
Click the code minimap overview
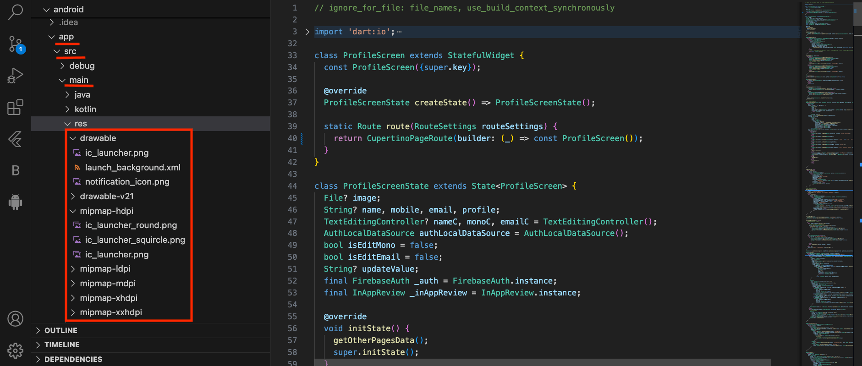pyautogui.click(x=828, y=183)
